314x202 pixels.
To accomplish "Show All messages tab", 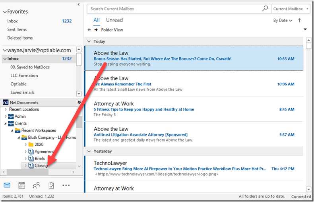I will tap(97, 20).
